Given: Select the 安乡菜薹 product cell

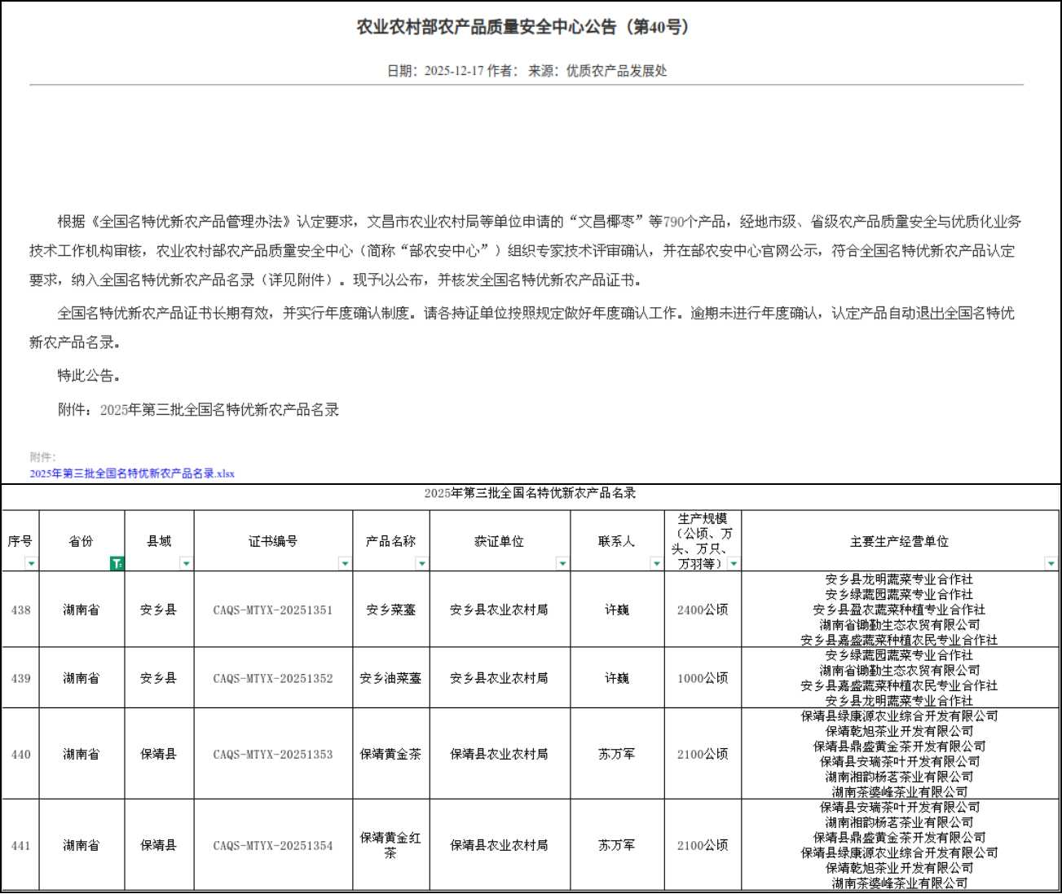Looking at the screenshot, I should coord(391,609).
